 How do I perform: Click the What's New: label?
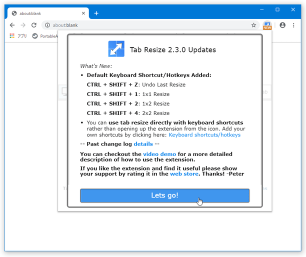pos(96,66)
